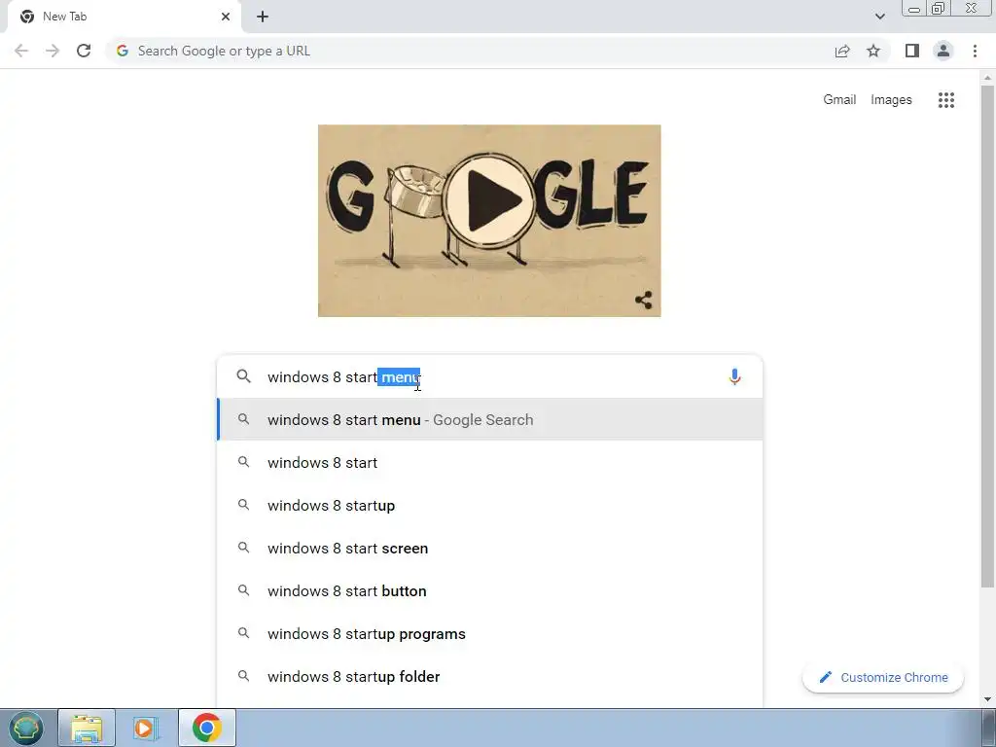
Task: Open Windows Media Player taskbar icon
Action: 145,728
